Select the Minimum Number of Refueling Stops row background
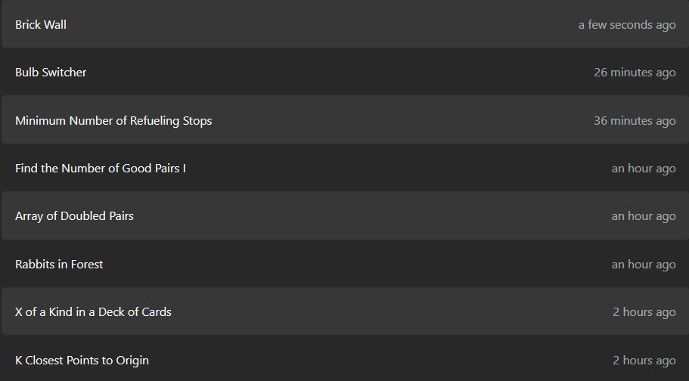The image size is (689, 381). 345,119
